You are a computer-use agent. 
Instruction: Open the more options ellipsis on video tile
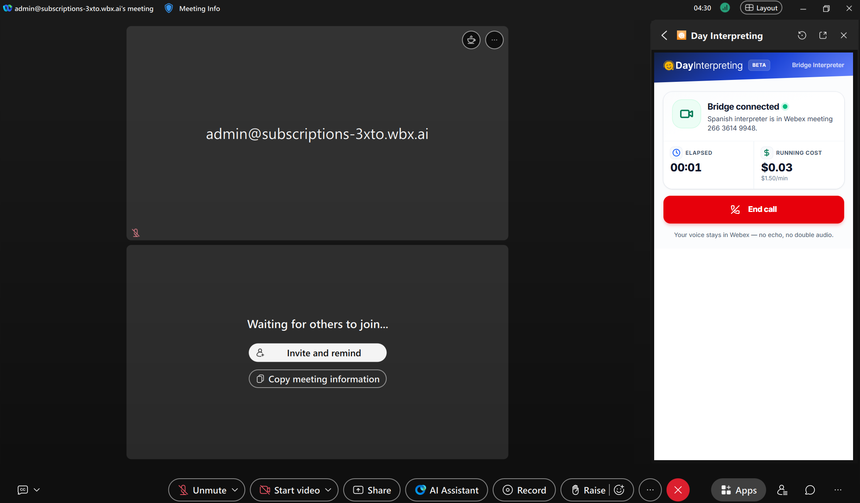(x=494, y=40)
